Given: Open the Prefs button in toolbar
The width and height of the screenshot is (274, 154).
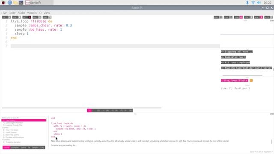Looking at the screenshot, I should [268, 17].
